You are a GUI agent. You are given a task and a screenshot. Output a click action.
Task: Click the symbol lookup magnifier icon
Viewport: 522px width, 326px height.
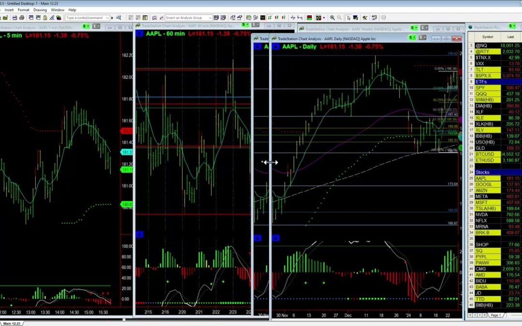118,18
